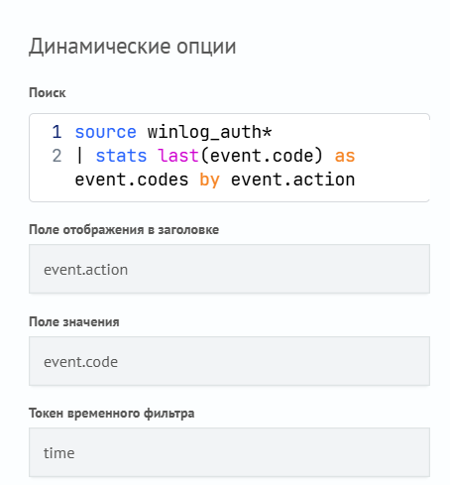The height and width of the screenshot is (485, 450).
Task: Click the 'Динамические опции' heading
Action: [133, 47]
